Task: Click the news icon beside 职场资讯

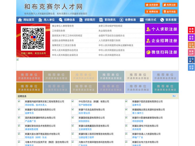Action: tap(101, 20)
